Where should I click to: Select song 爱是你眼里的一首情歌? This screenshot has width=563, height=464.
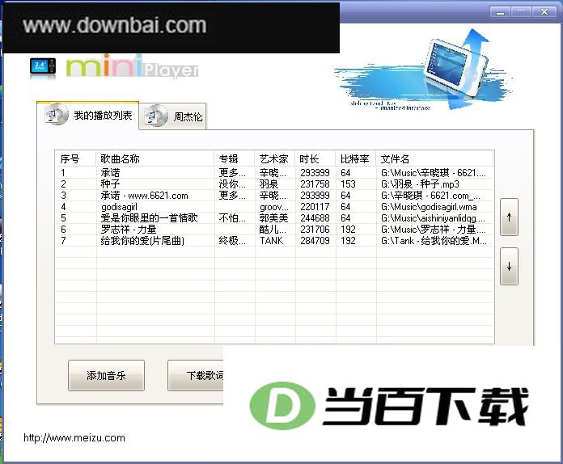tap(150, 217)
